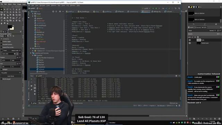The width and height of the screenshot is (222, 125).
Task: Click the Auto Shrink button
Action: [x=11, y=76]
